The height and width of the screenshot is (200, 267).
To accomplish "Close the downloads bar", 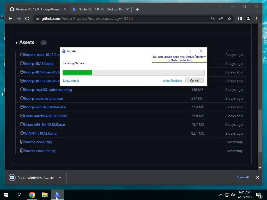I will pyautogui.click(x=257, y=177).
